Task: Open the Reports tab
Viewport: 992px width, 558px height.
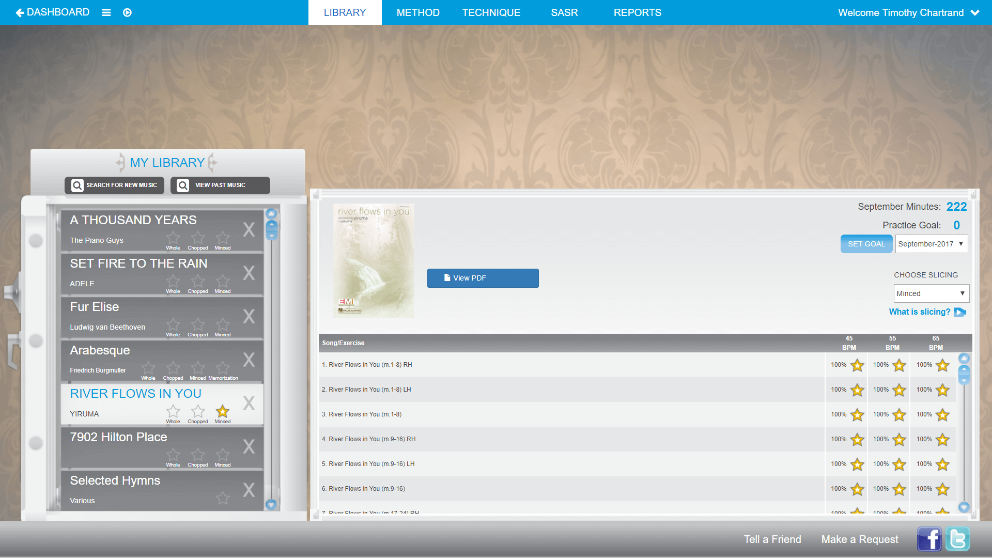Action: pos(637,12)
